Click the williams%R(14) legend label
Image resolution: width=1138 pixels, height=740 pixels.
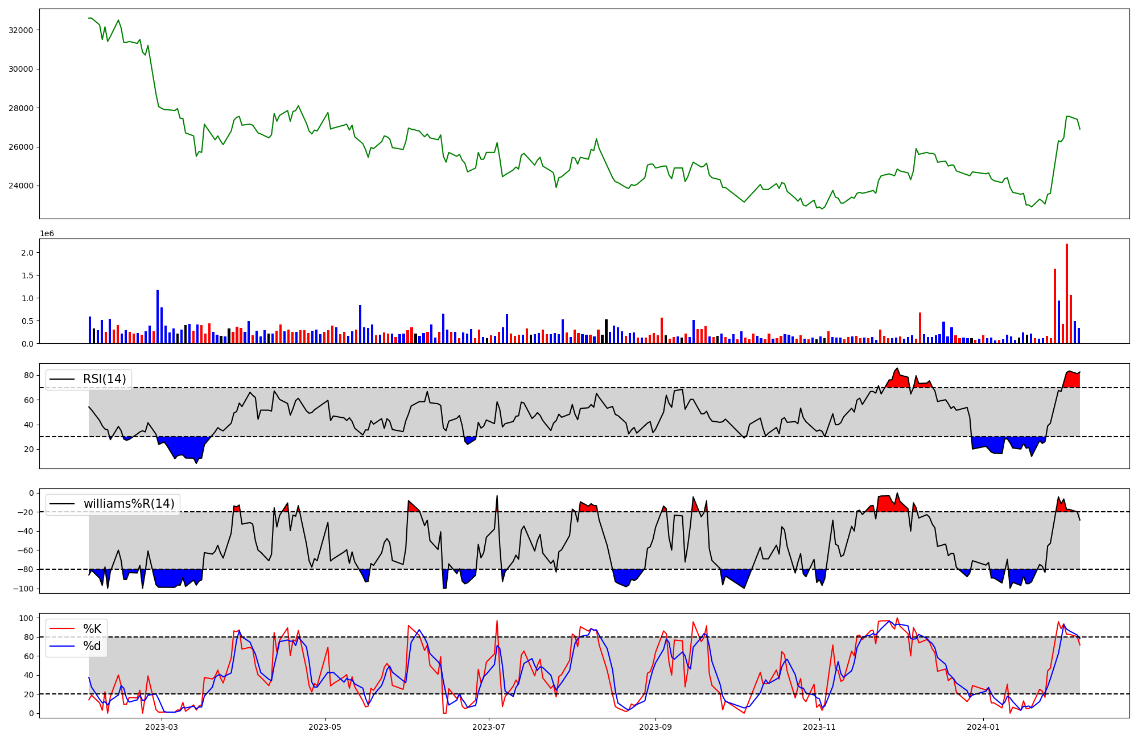(129, 504)
